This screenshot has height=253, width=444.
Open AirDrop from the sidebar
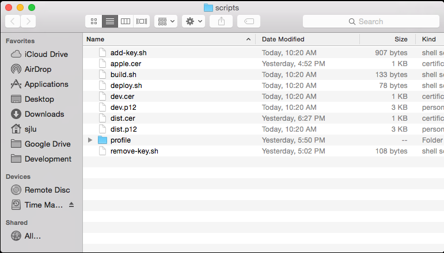click(x=38, y=69)
